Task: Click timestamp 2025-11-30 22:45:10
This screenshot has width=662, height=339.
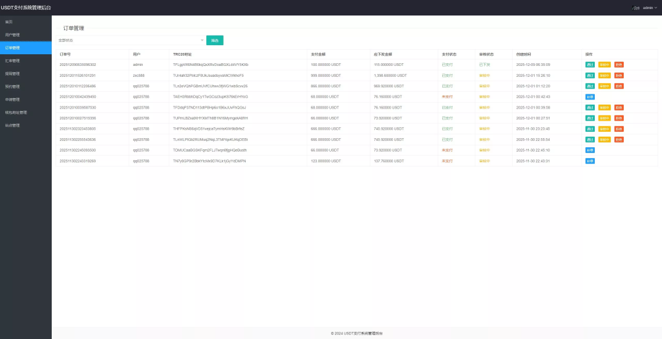Action: (533, 150)
